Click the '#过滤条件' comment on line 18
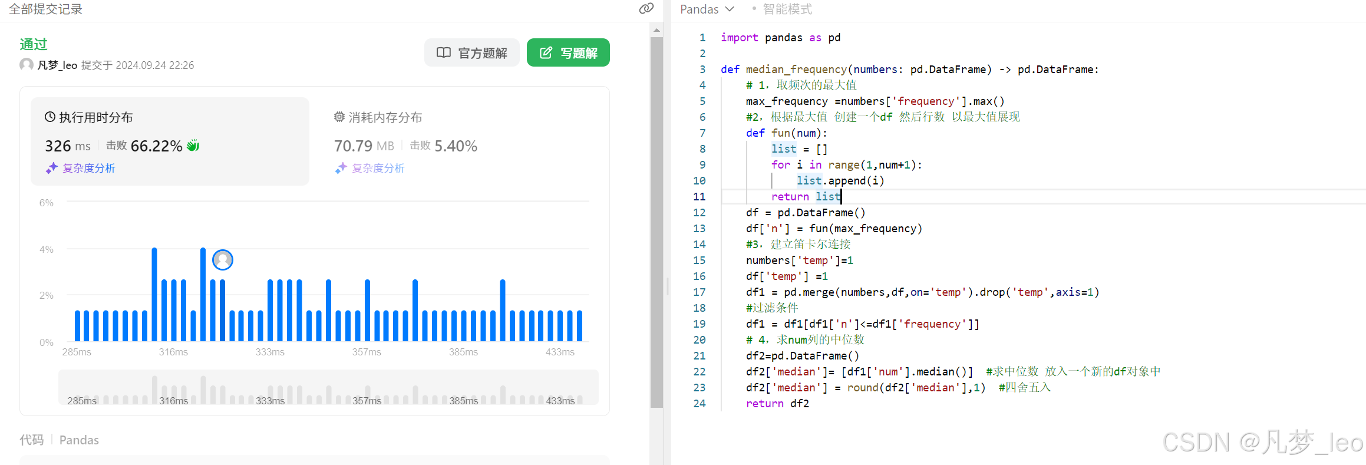This screenshot has height=465, width=1366. [772, 308]
